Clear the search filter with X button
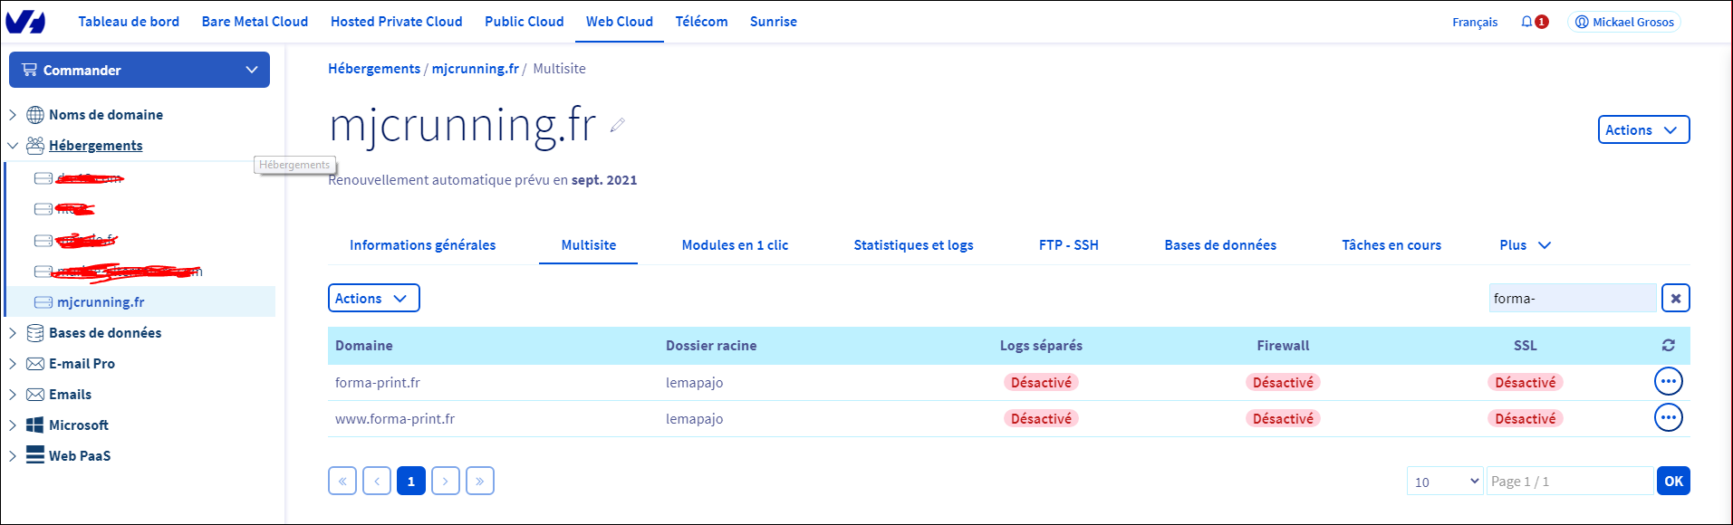The width and height of the screenshot is (1733, 525). point(1675,298)
